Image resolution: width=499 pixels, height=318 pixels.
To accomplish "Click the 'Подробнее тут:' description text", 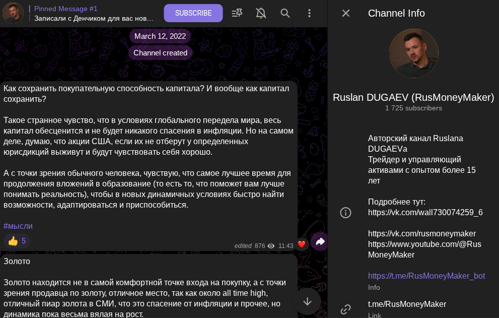I will [x=396, y=202].
